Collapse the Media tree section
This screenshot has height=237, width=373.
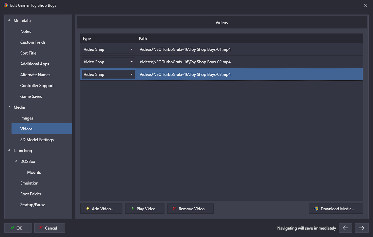point(9,107)
